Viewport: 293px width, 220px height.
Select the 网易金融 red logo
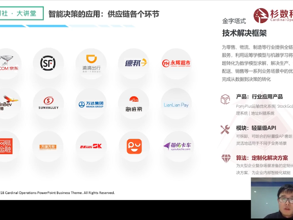pos(6,146)
